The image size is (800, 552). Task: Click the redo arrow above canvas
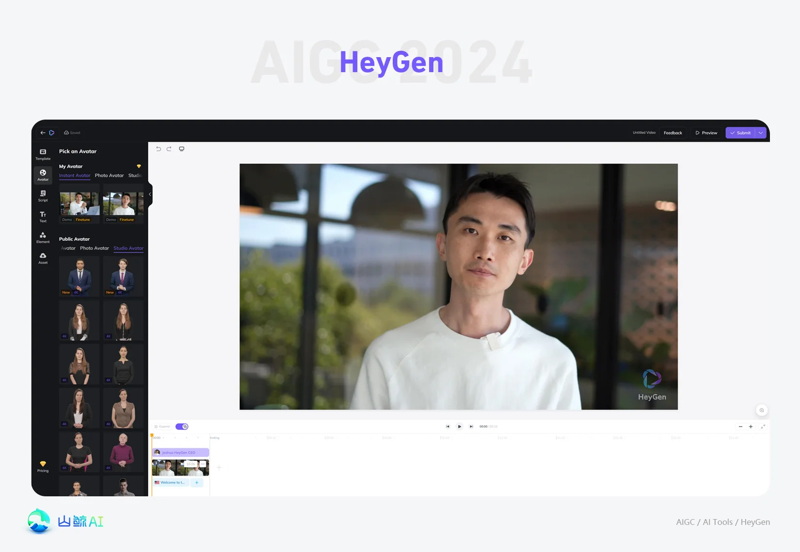pyautogui.click(x=169, y=149)
